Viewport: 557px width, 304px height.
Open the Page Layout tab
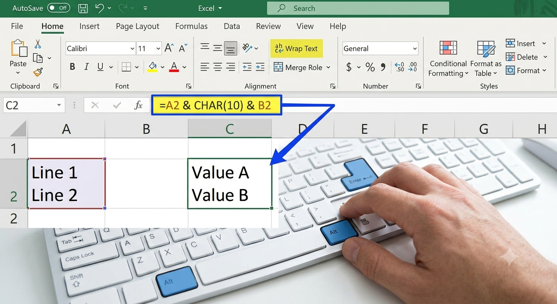coord(137,26)
